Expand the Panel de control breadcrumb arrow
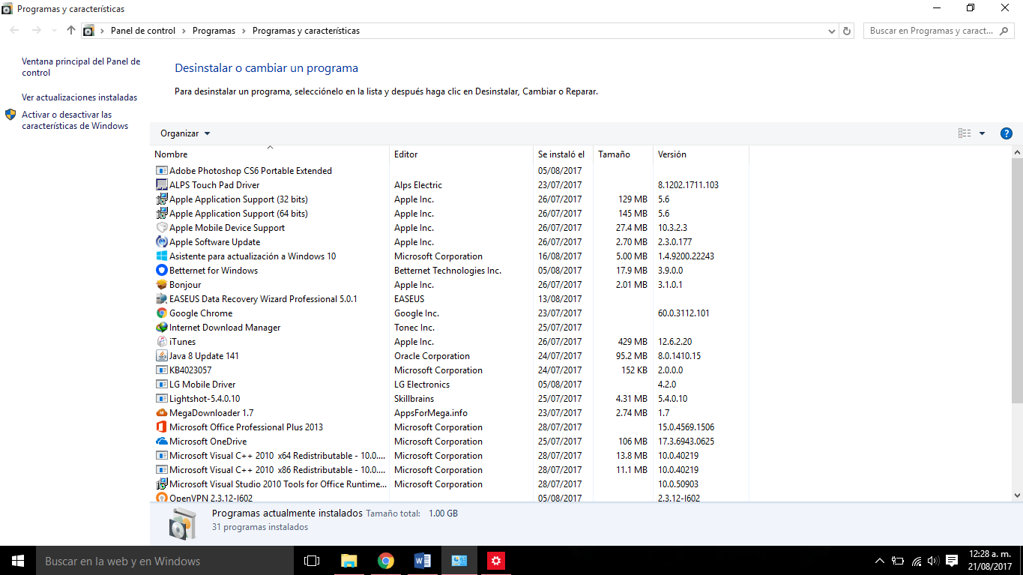Image resolution: width=1023 pixels, height=575 pixels. coord(184,31)
